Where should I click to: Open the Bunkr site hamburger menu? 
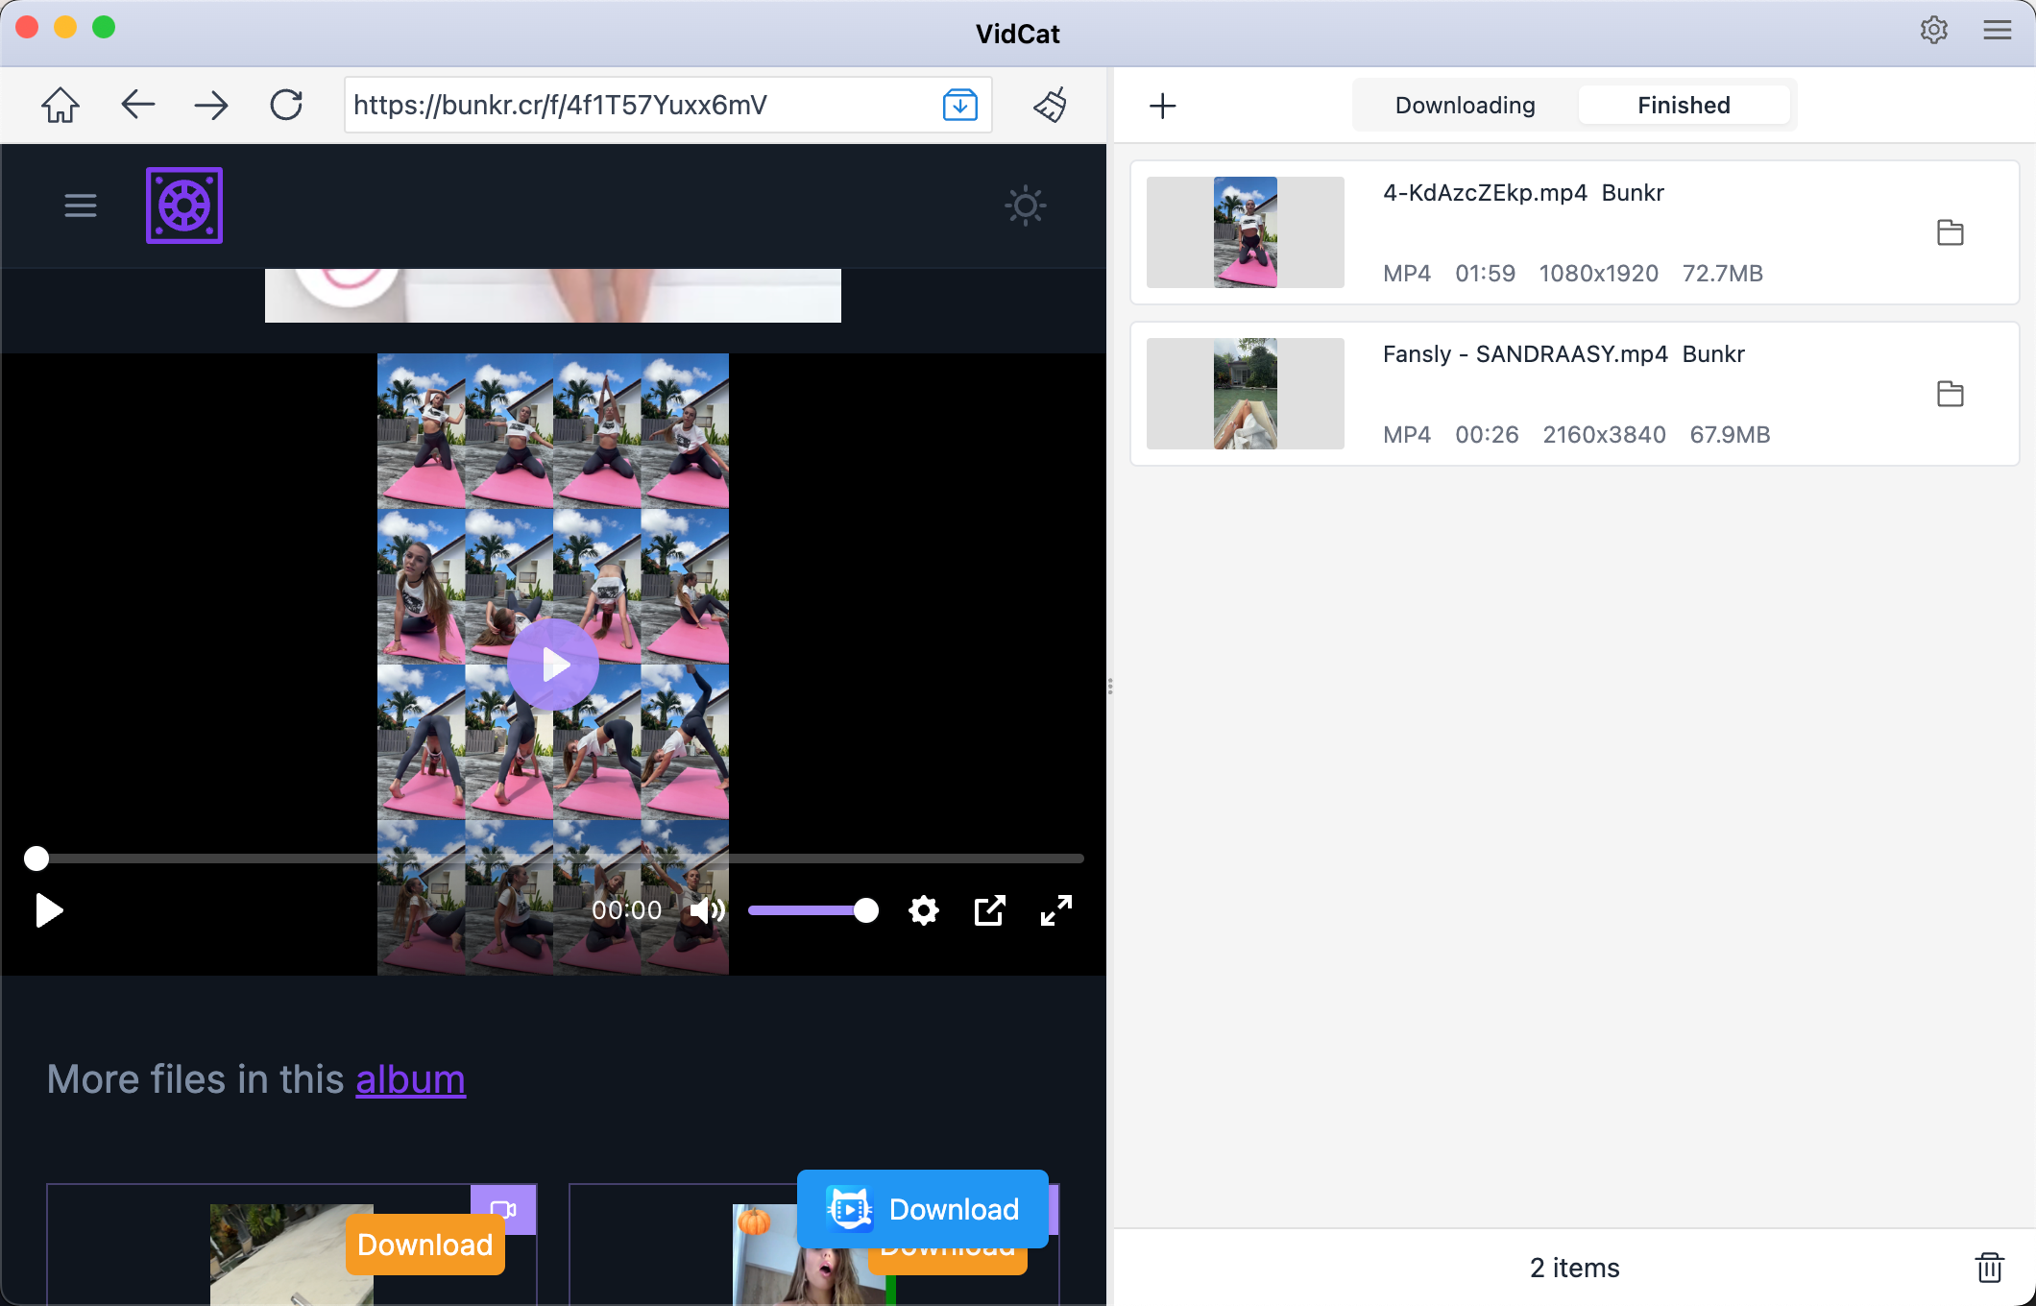[81, 206]
